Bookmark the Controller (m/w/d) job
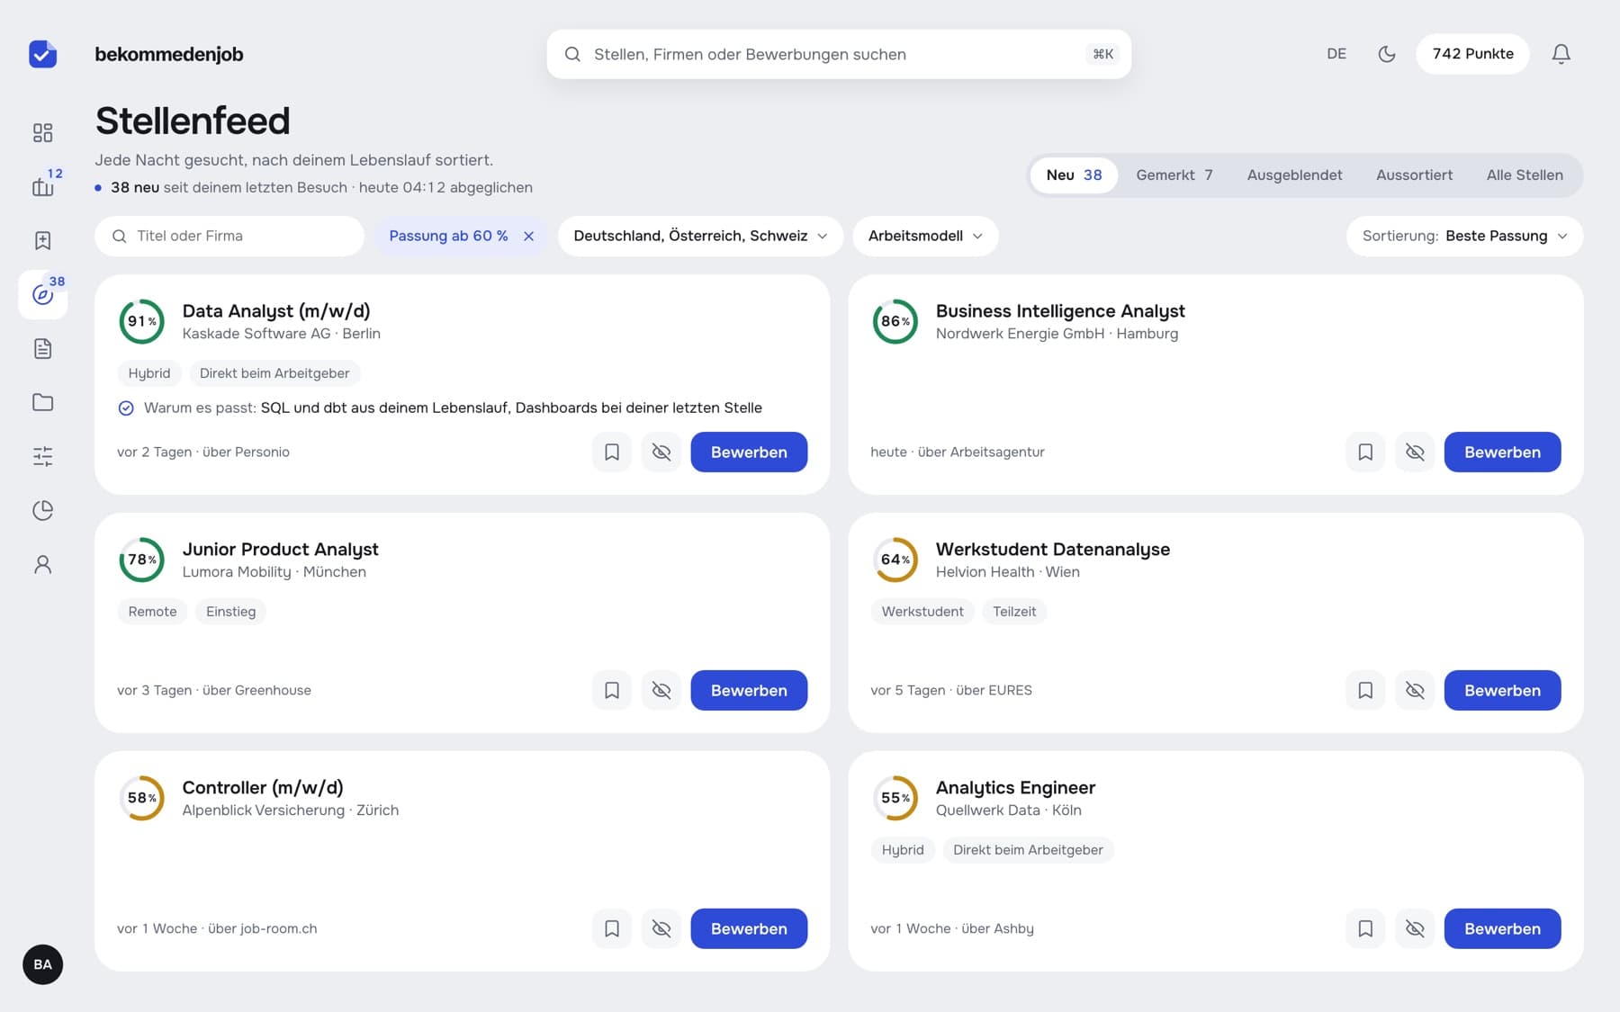This screenshot has width=1620, height=1012. 612,928
